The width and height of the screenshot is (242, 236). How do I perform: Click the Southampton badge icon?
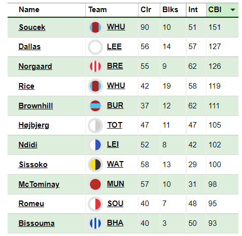point(95,204)
